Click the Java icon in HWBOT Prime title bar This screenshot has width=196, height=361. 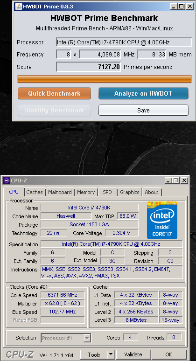18,7
